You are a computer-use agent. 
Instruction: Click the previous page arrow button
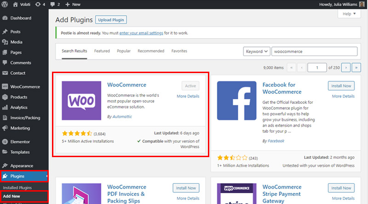tap(302, 68)
